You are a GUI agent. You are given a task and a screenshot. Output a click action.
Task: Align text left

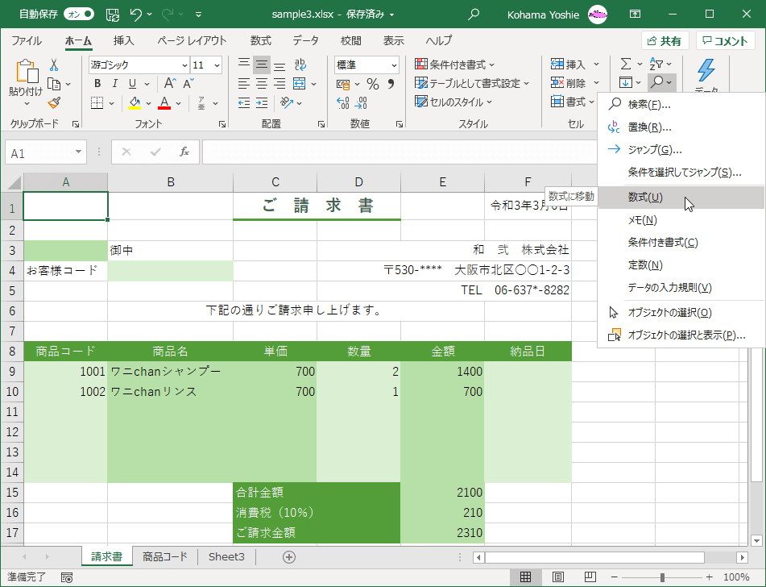tap(244, 84)
